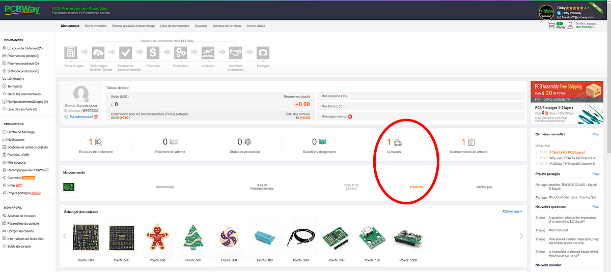Click the Examen de votre commande checkmark icon
Image resolution: width=611 pixels, height=272 pixels.
(x=126, y=53)
